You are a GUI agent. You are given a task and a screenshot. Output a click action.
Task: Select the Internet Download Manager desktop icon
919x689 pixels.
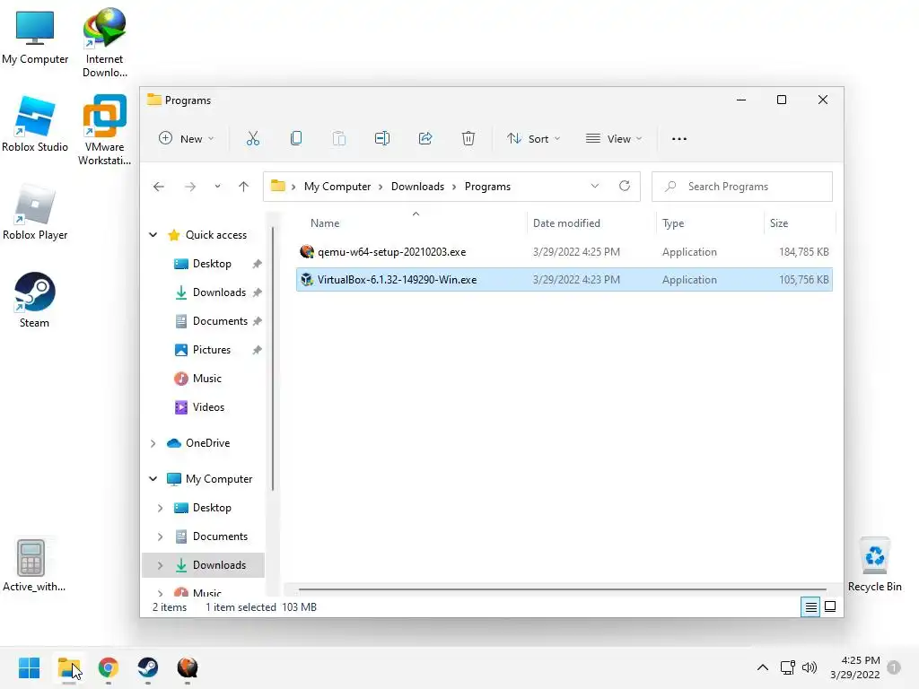(104, 42)
